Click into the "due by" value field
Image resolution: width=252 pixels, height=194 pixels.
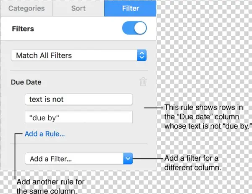[x=78, y=117]
